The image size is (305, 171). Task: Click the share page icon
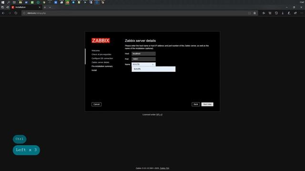295,13
